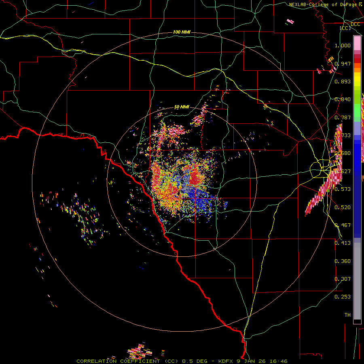
Task: Select the 0.360 scale value
Action: (343, 261)
